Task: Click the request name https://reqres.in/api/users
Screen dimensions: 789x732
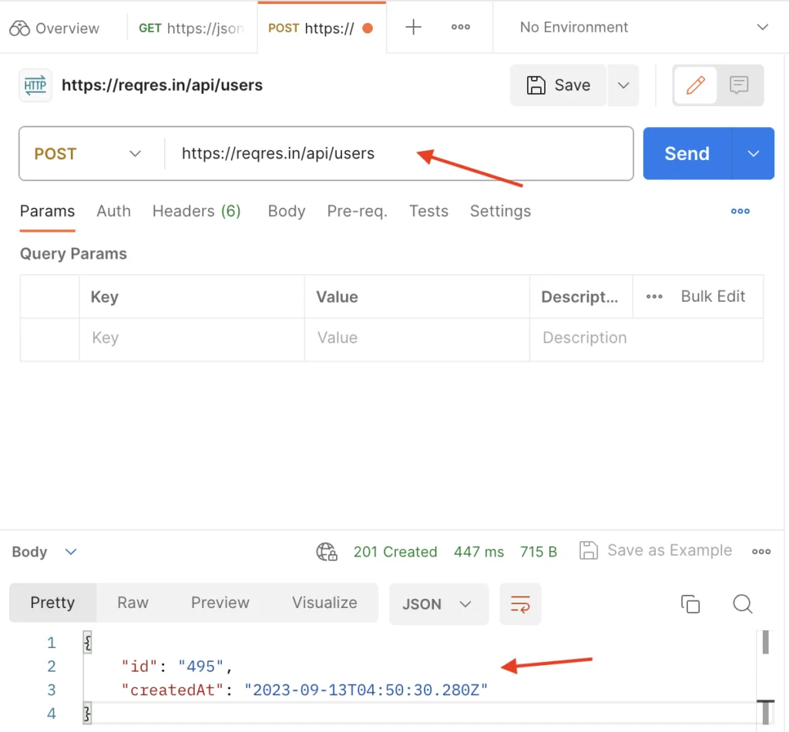Action: (x=162, y=85)
